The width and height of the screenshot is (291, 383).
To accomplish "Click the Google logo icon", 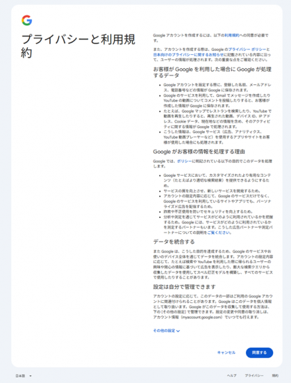I will (x=27, y=20).
